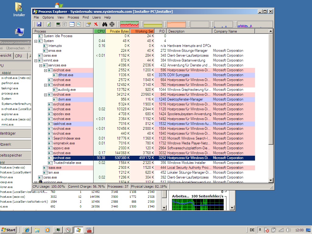Sort by Company Name column header
This screenshot has height=234, width=312.
[x=234, y=31]
